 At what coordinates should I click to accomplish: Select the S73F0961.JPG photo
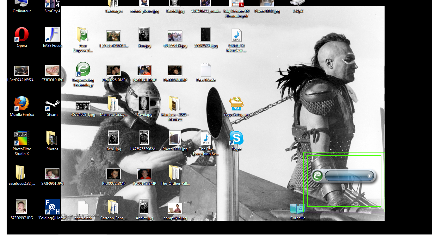52,174
